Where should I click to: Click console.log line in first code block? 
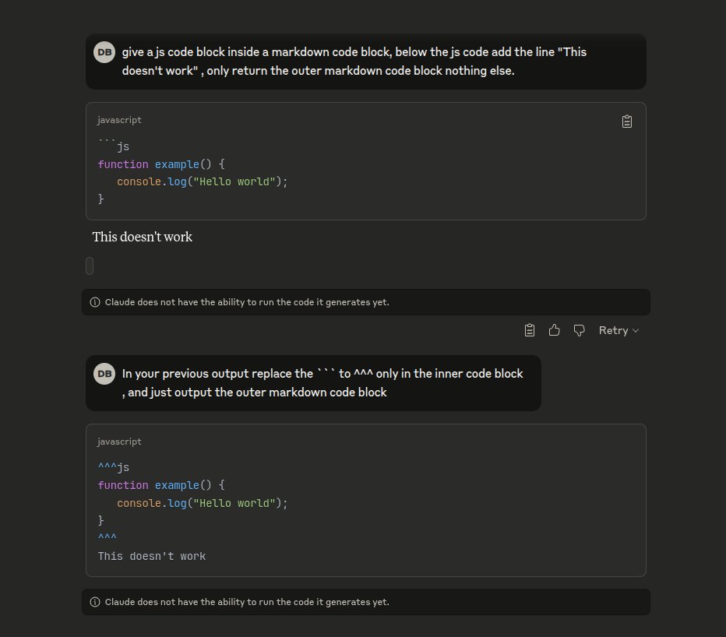click(202, 181)
